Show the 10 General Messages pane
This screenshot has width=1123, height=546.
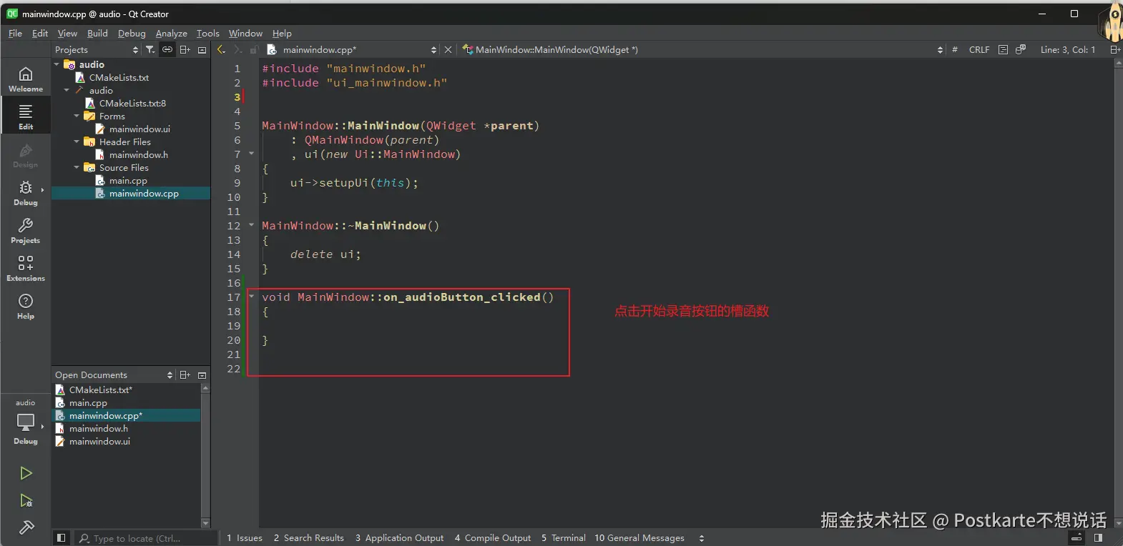coord(639,538)
